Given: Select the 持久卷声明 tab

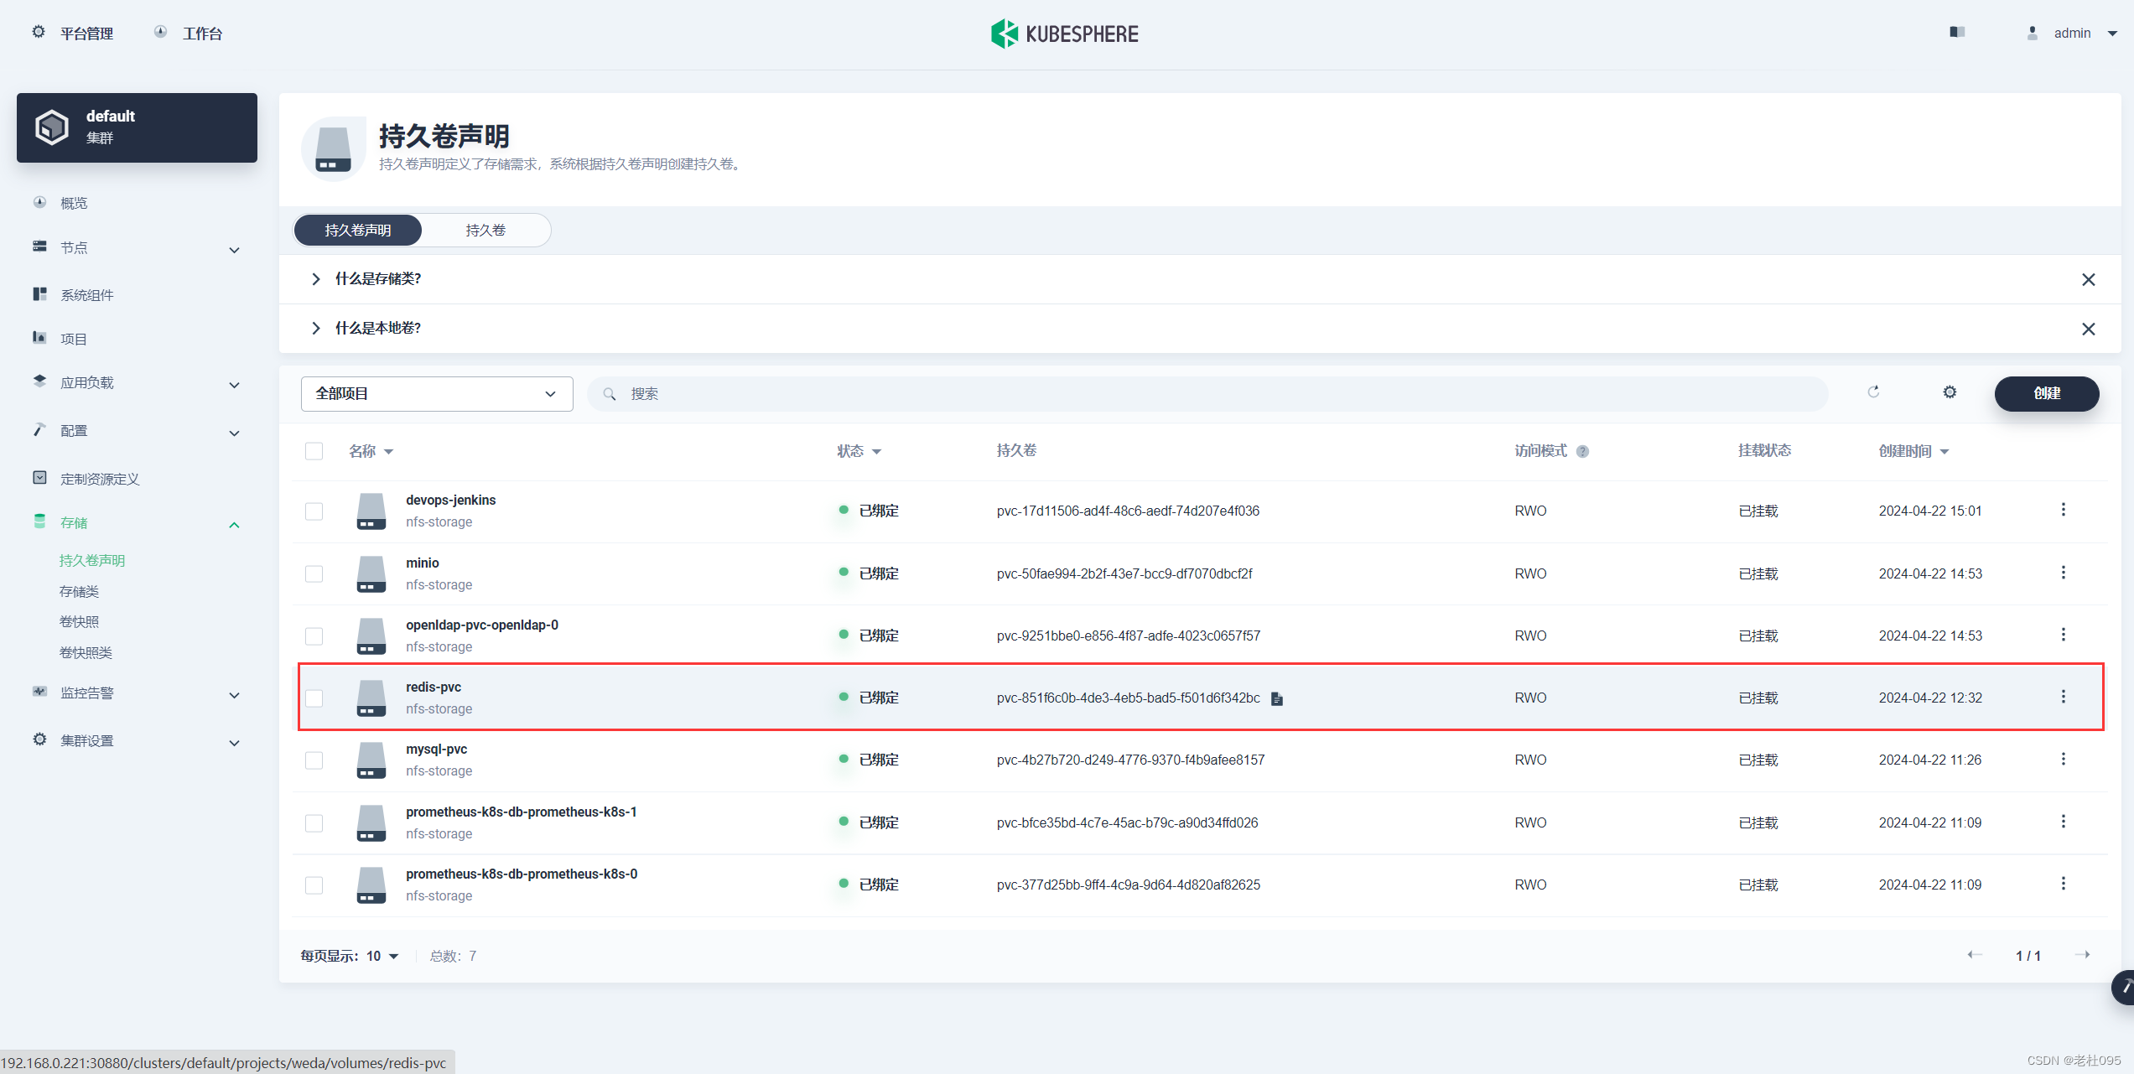Looking at the screenshot, I should click(358, 230).
